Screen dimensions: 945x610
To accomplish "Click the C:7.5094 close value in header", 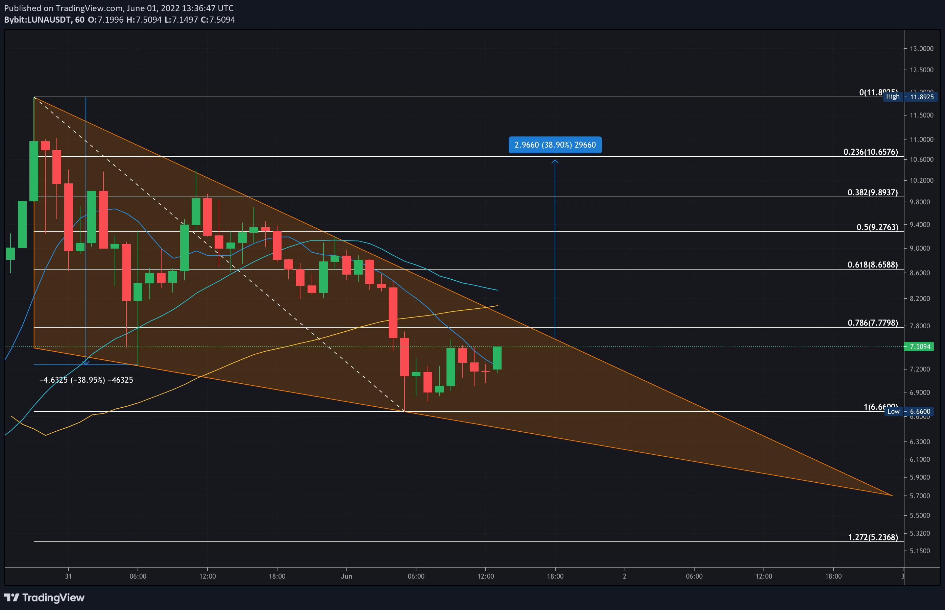I will click(x=218, y=20).
